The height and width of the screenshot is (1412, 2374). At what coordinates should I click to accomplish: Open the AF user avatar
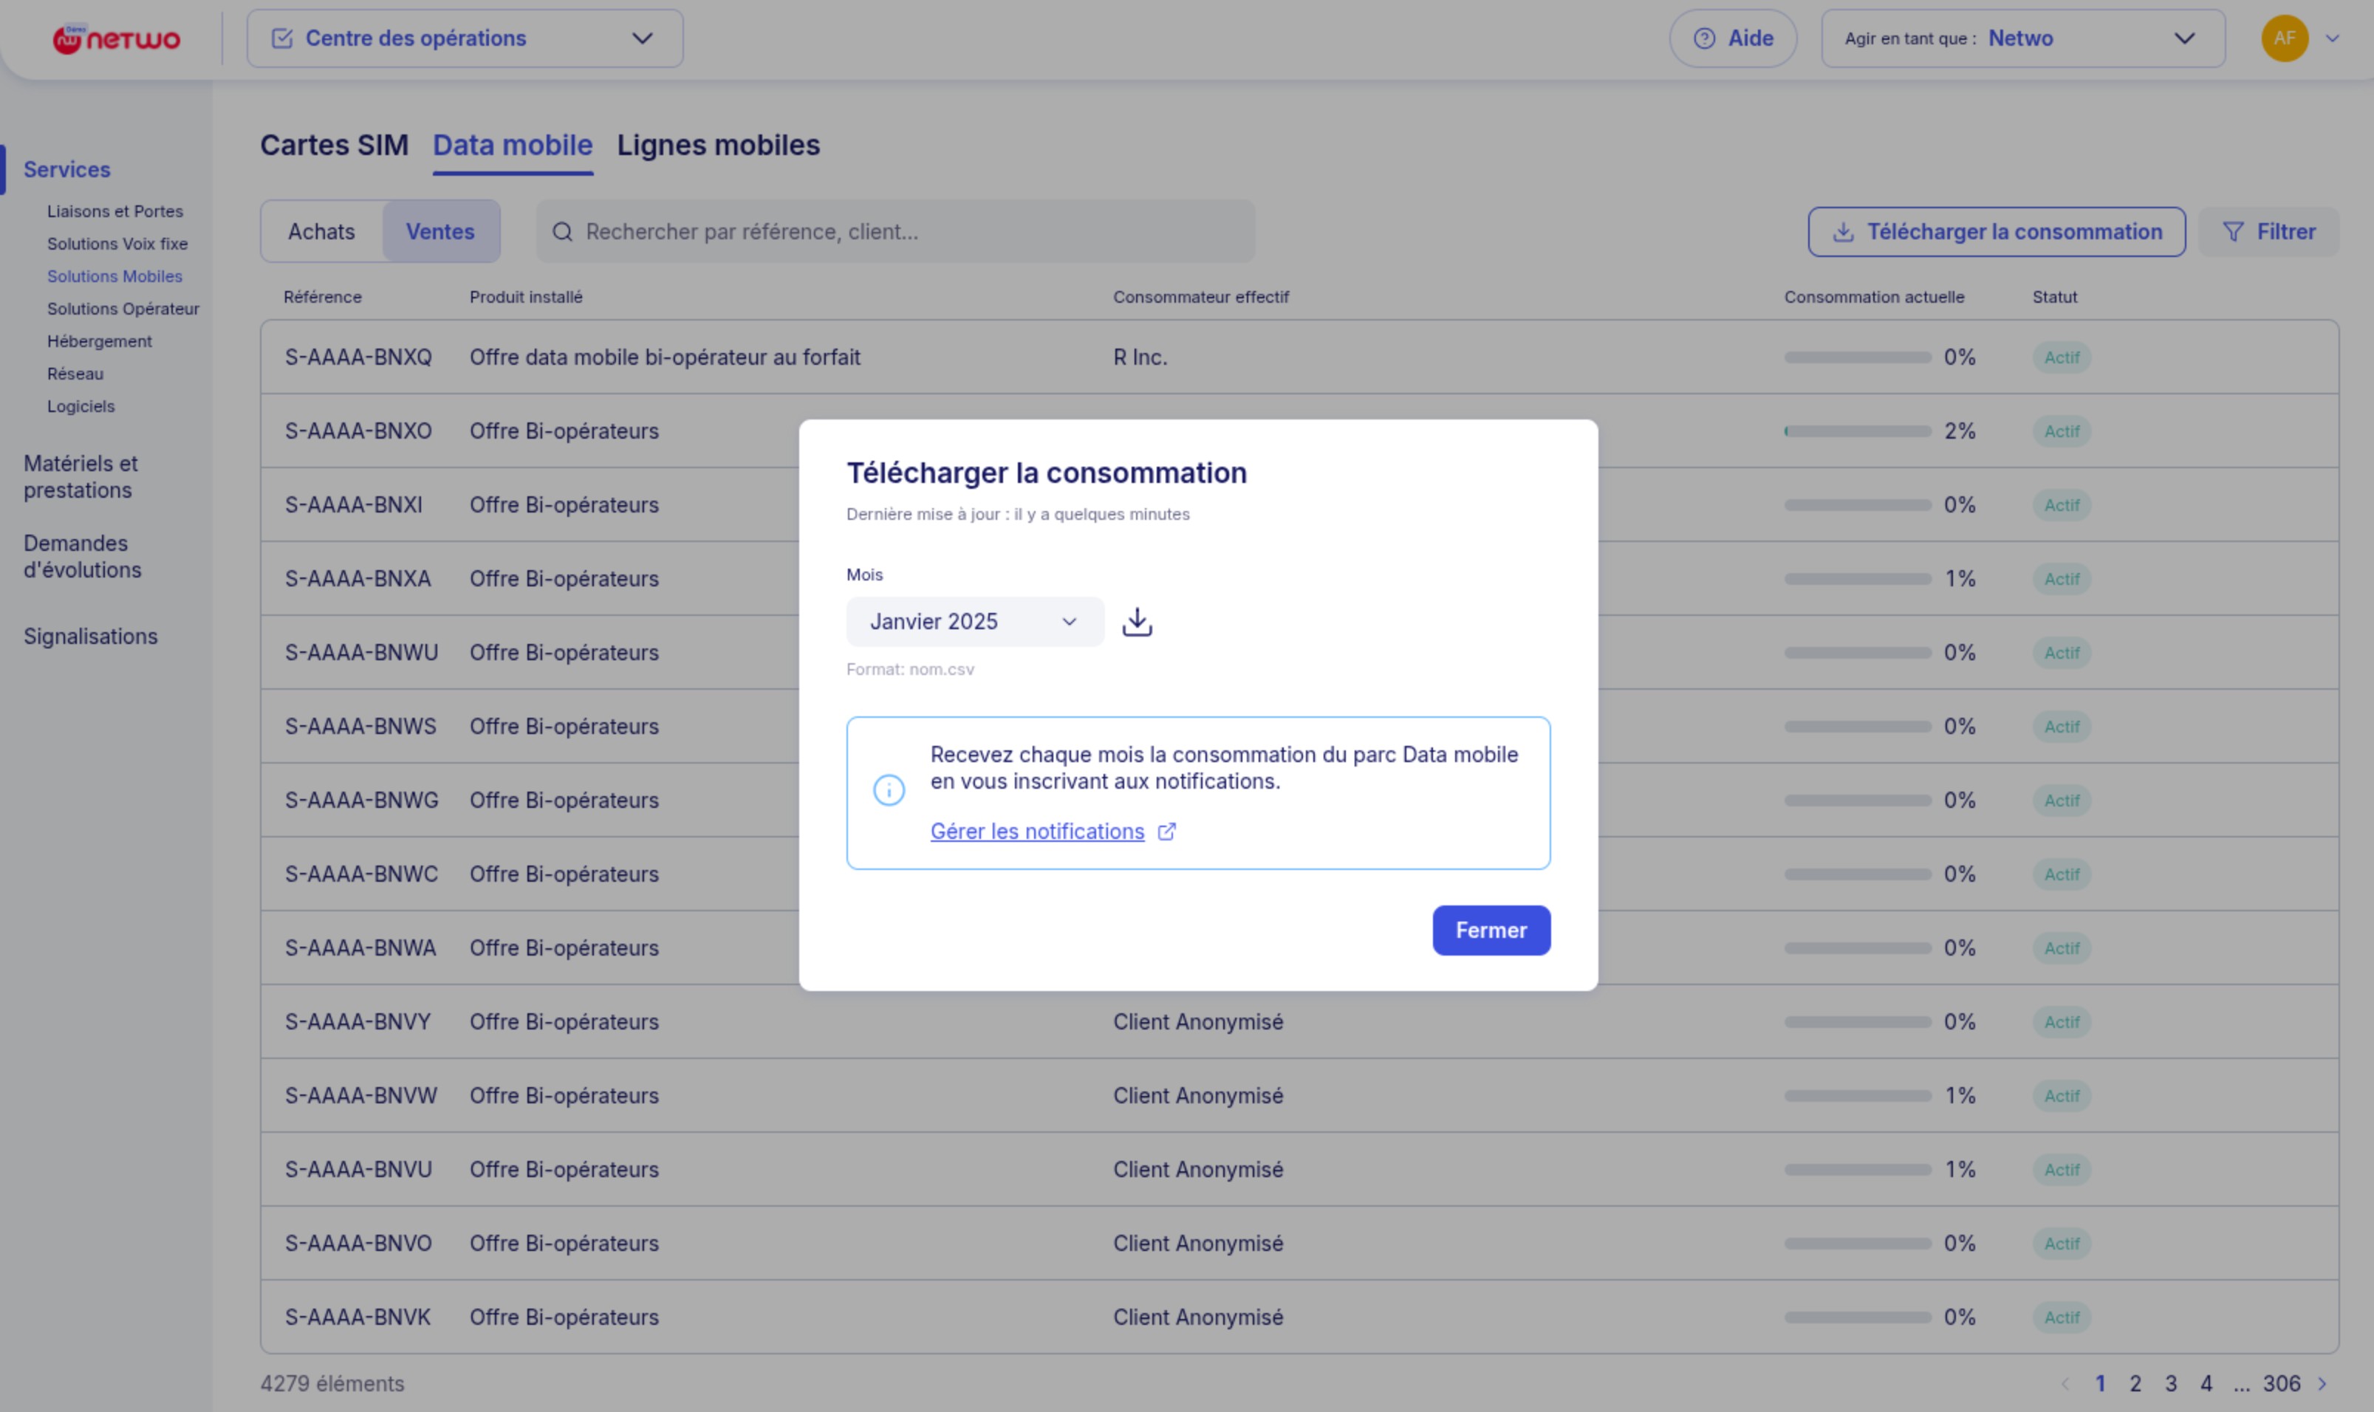click(2284, 39)
